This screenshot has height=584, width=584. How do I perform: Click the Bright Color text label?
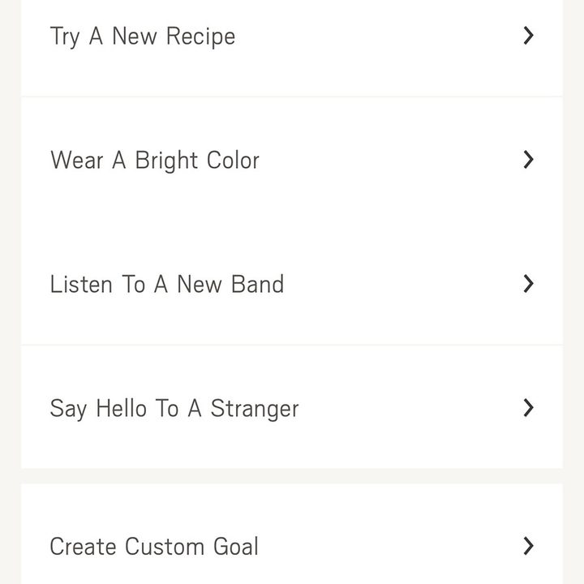(x=197, y=161)
